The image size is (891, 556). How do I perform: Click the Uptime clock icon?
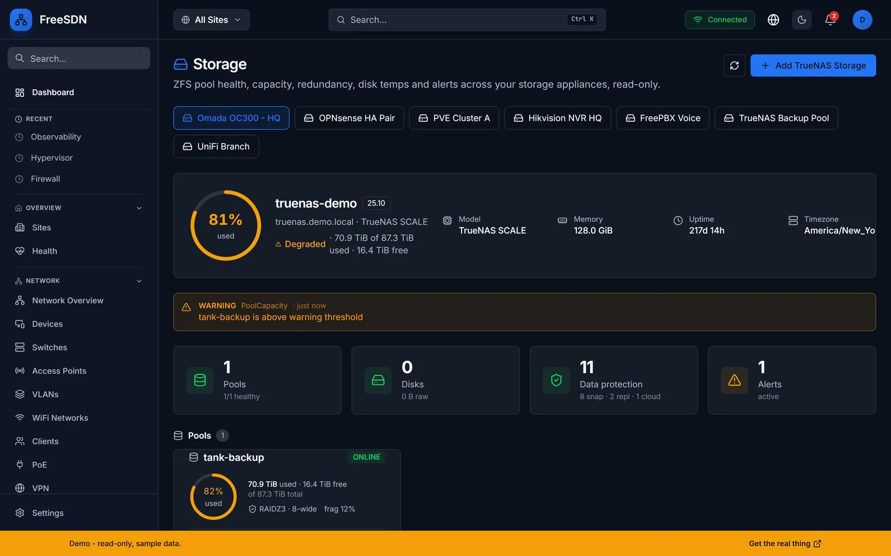tap(678, 221)
